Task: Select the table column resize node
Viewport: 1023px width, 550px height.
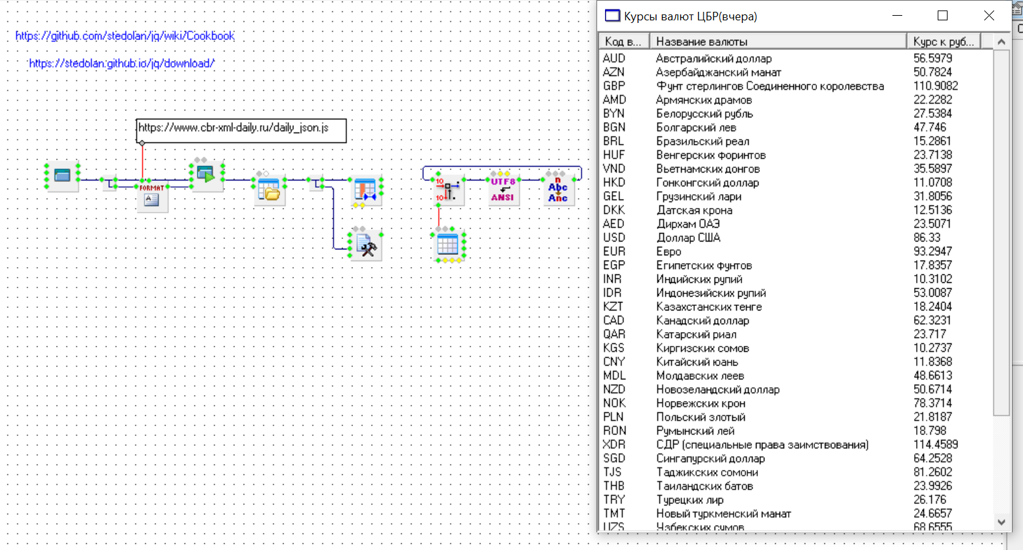Action: pos(365,190)
